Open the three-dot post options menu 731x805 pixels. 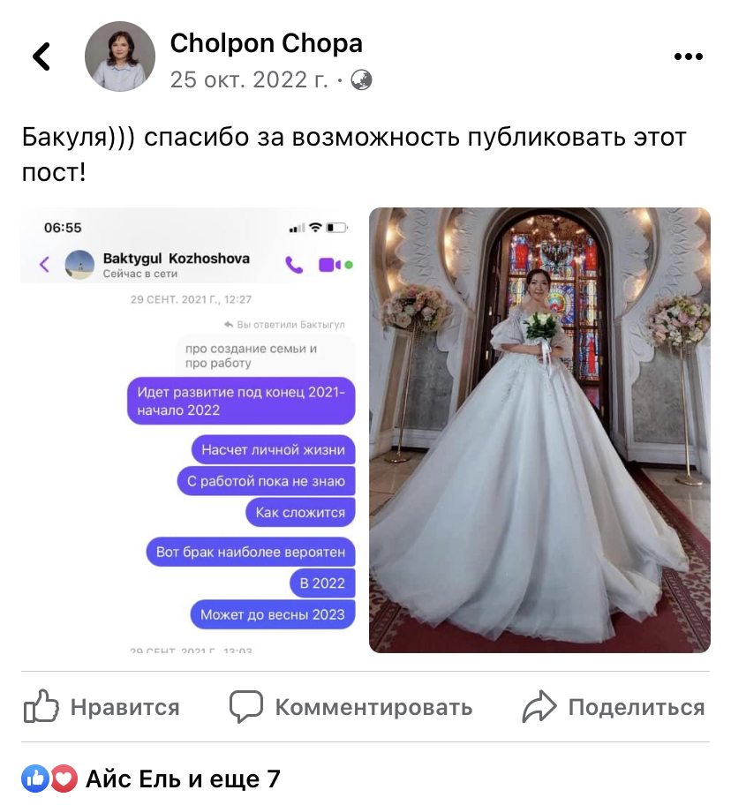pyautogui.click(x=689, y=56)
